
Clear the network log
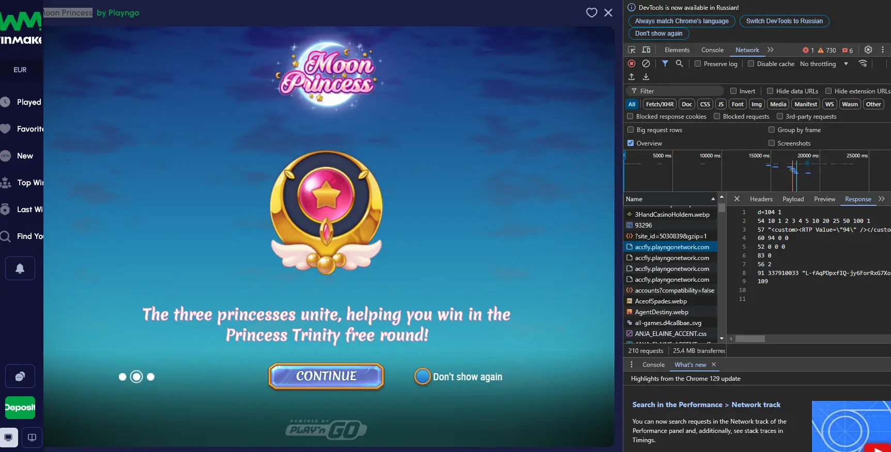[646, 63]
